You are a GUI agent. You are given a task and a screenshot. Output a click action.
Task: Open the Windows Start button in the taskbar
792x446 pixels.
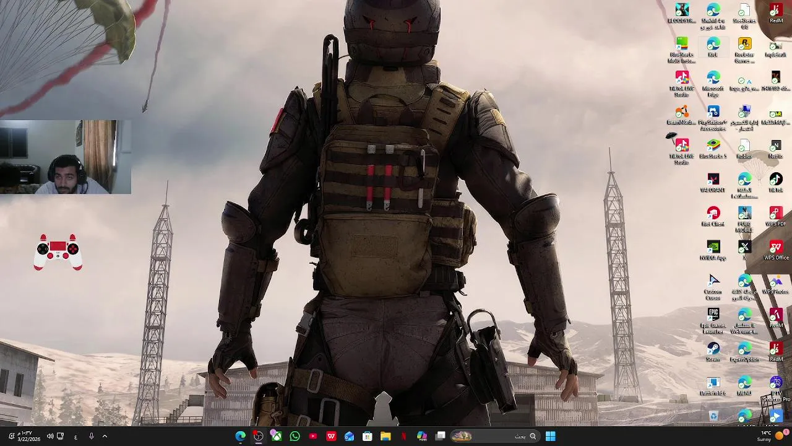click(550, 436)
